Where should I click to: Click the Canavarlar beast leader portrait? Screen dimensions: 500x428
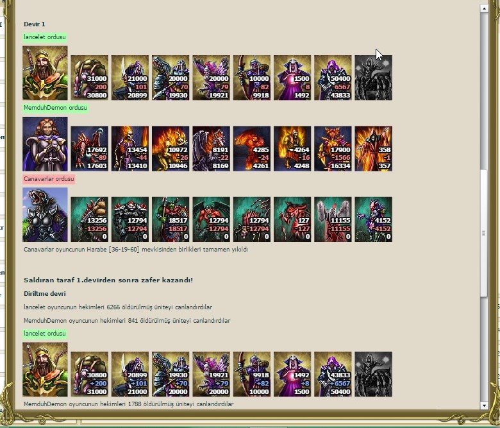[45, 214]
